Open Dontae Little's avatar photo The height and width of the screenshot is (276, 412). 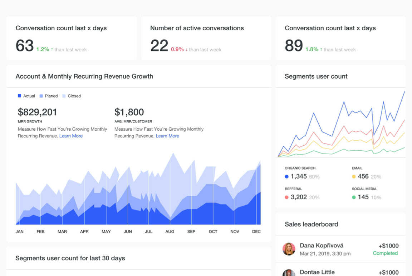pyautogui.click(x=289, y=273)
